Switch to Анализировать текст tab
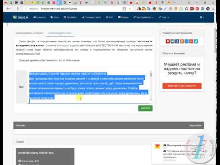 pos(60,33)
